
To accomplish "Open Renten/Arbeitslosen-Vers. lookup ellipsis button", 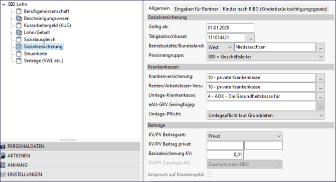I will [320, 87].
